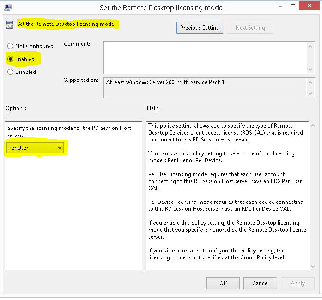This screenshot has width=322, height=300.
Task: Click the 'If you disable or do not configure' help paragraph
Action: click(217, 254)
